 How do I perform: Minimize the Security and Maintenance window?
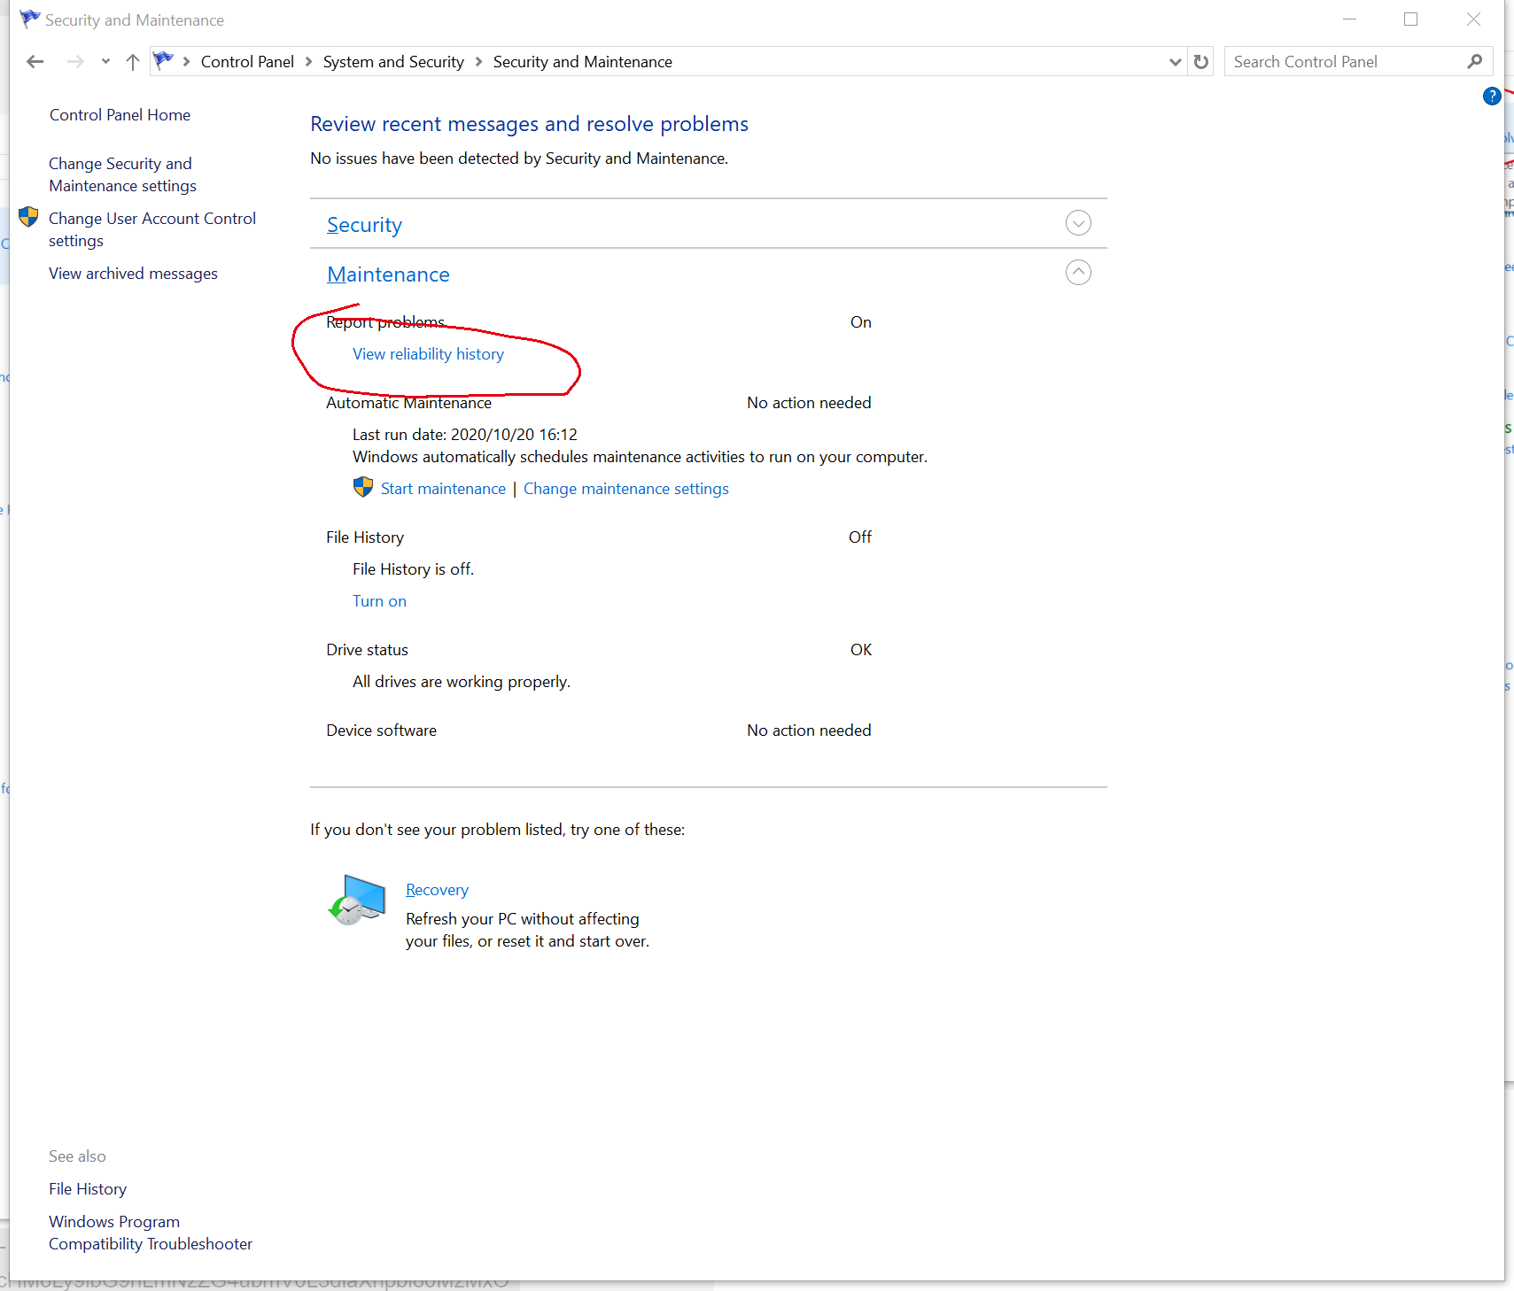(1349, 19)
